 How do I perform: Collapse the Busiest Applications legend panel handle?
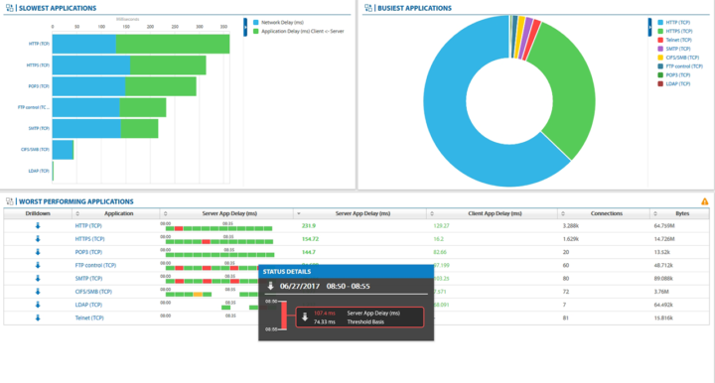coord(649,27)
